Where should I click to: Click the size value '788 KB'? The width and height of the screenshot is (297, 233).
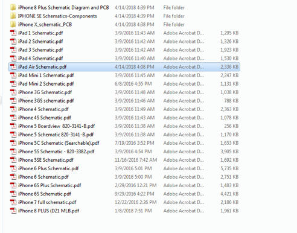(231, 101)
